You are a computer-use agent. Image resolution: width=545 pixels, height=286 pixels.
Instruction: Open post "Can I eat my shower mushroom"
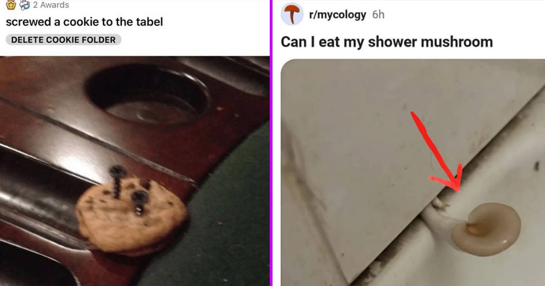click(386, 42)
